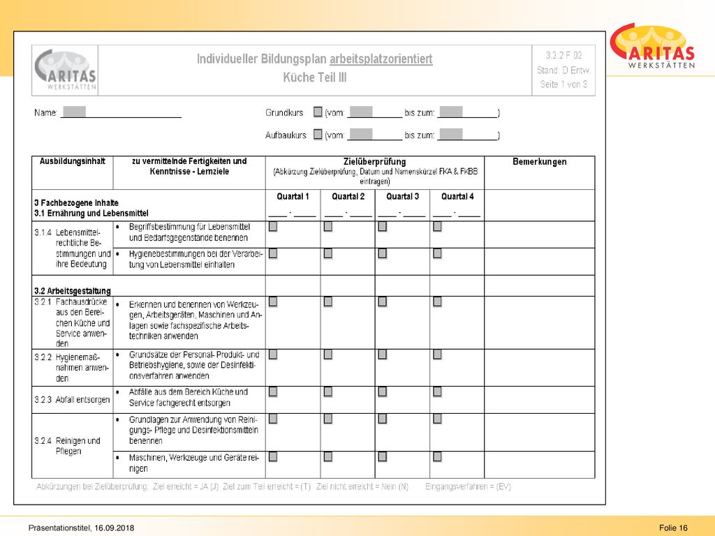Viewport: 715px width, 536px height.
Task: Click the Caritas Werkstätten logo beside the slide
Action: [x=653, y=47]
